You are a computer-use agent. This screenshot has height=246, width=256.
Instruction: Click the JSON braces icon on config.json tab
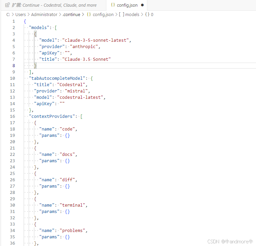[113, 5]
